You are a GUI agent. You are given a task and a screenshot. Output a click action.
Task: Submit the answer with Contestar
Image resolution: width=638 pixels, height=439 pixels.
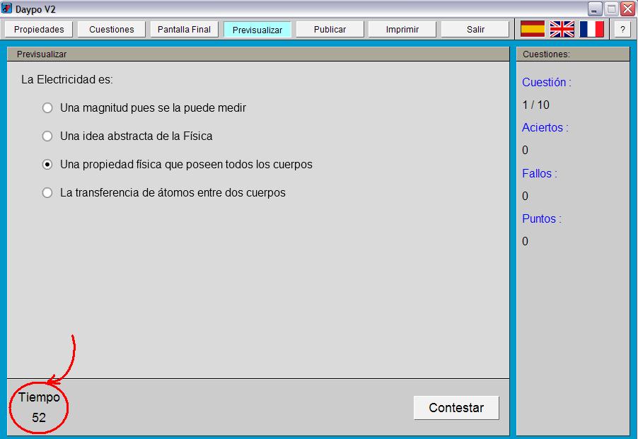pos(456,408)
